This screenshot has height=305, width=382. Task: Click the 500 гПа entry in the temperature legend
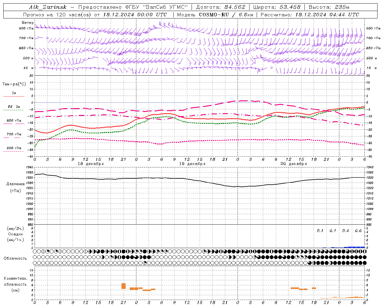click(x=14, y=148)
